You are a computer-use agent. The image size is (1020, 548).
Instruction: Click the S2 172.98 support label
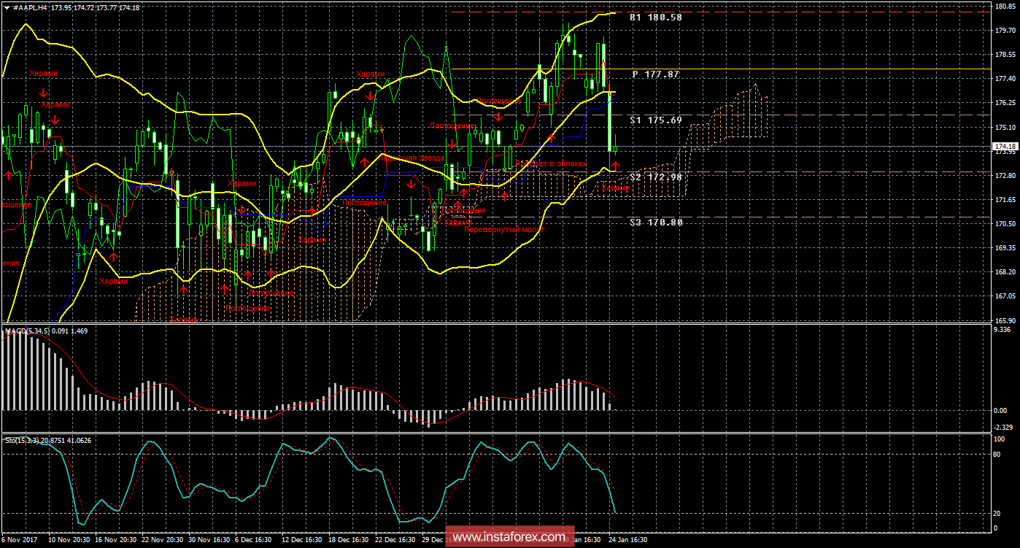(x=656, y=177)
